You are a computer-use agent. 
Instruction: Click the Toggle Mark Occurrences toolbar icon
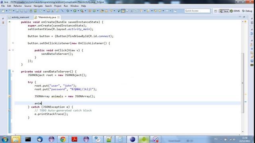(x=123, y=11)
